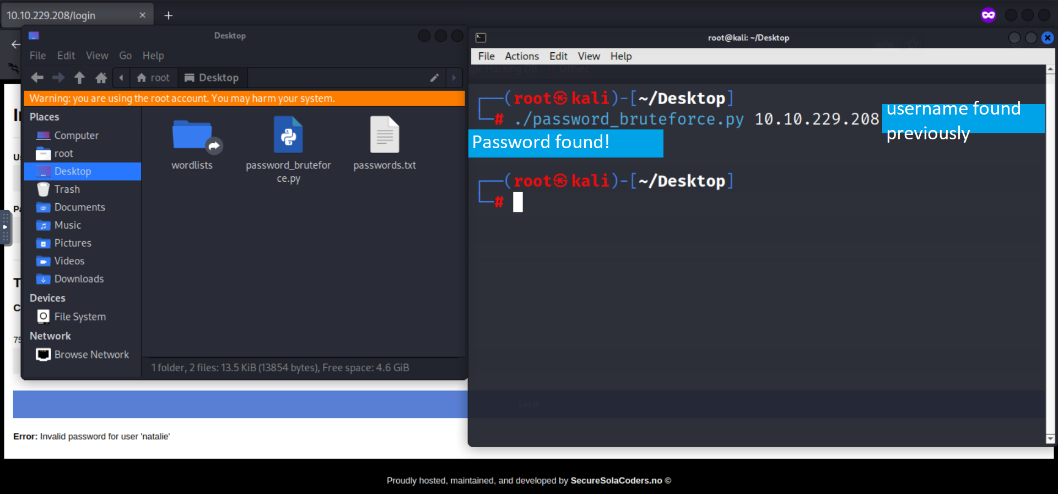Click the back arrow in file manager toolbar
This screenshot has height=494, width=1058.
pos(37,78)
